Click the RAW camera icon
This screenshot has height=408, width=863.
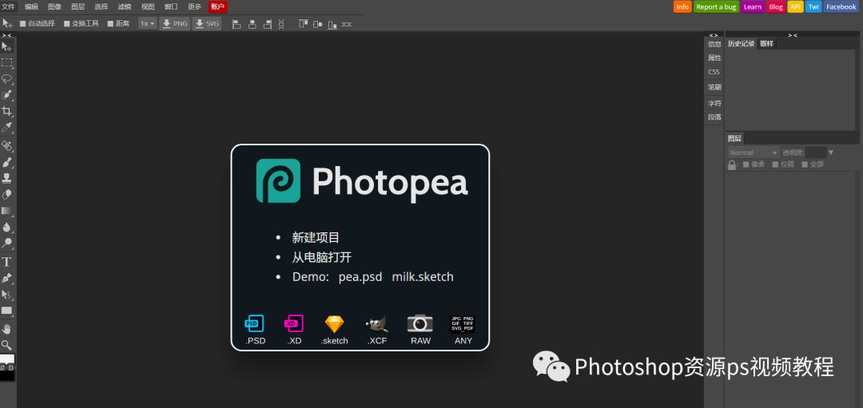420,323
